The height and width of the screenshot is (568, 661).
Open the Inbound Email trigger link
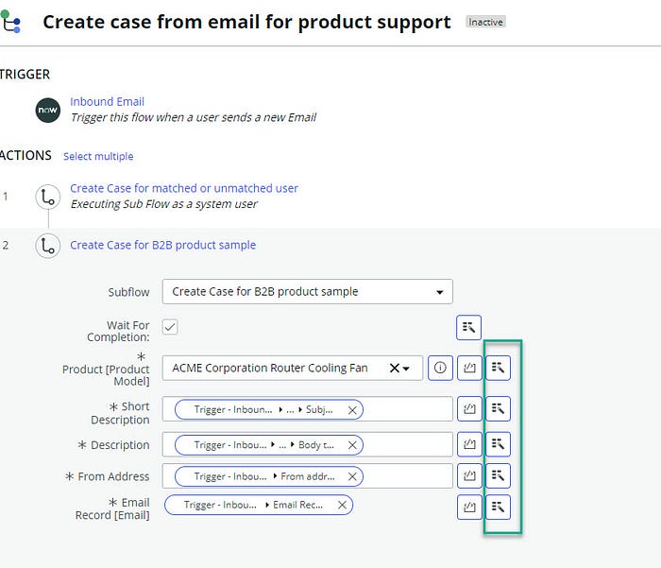(x=107, y=101)
